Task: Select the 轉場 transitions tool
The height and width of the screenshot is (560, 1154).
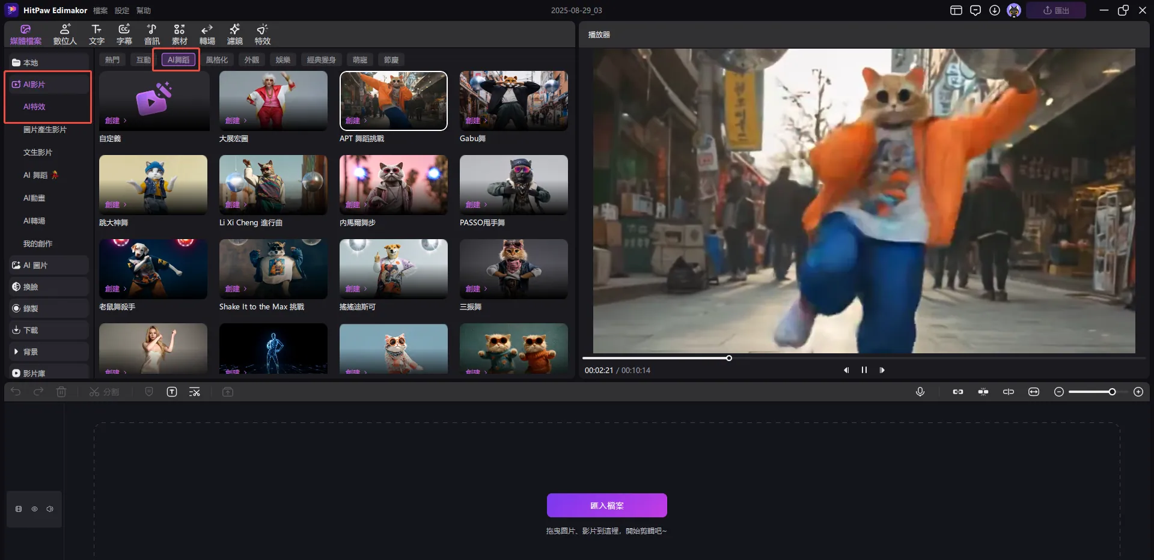Action: (207, 34)
